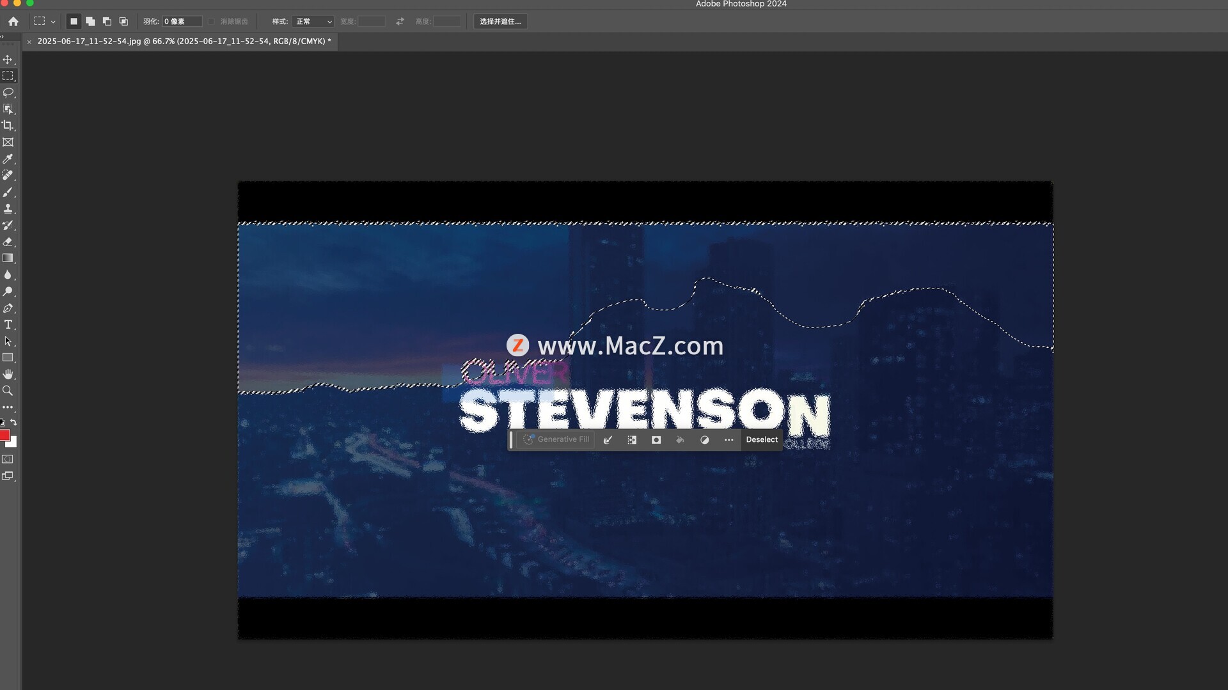Select the Zoom tool
The image size is (1228, 690).
coord(8,391)
